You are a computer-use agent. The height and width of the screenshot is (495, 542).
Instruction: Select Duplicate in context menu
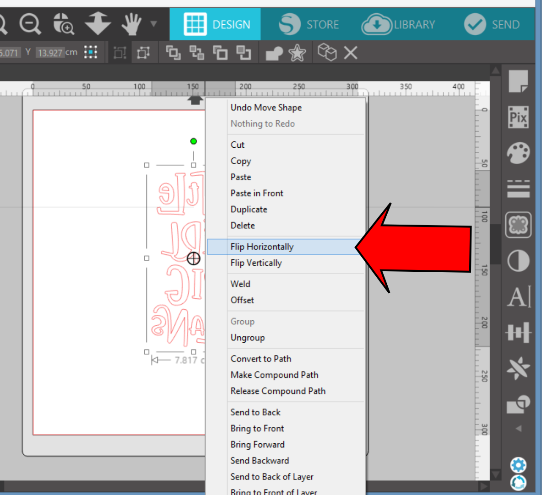click(249, 210)
